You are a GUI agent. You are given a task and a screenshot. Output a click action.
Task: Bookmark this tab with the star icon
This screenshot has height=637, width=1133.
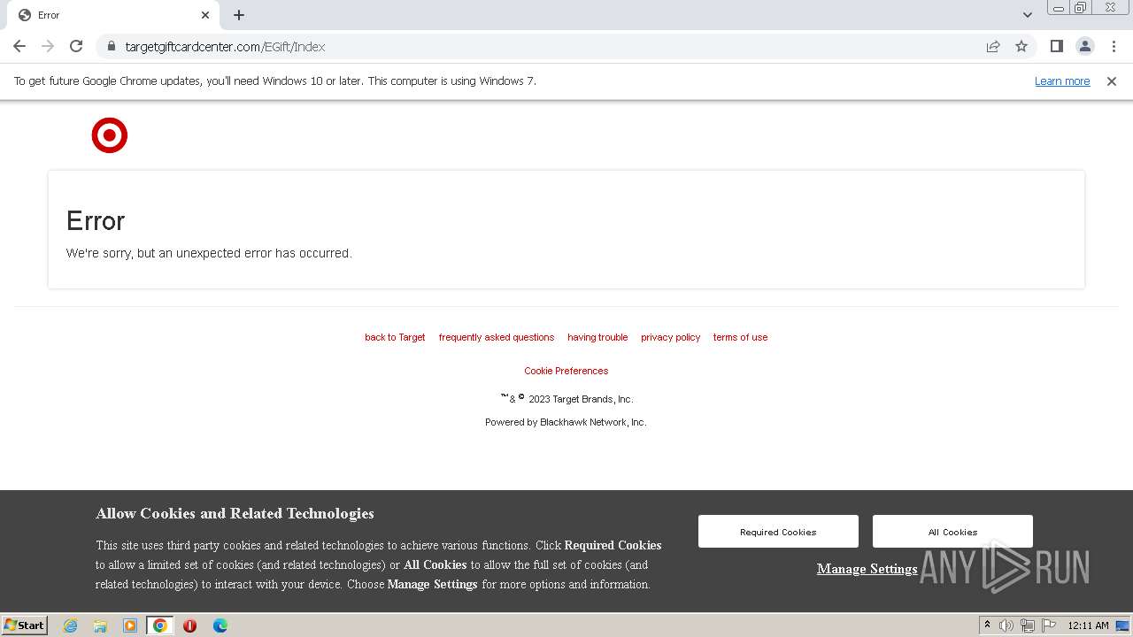(x=1021, y=46)
